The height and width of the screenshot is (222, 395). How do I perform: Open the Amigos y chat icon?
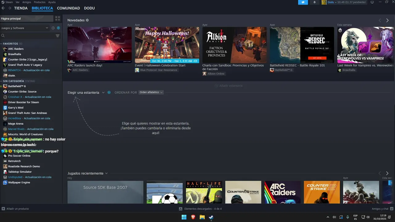coord(392,209)
